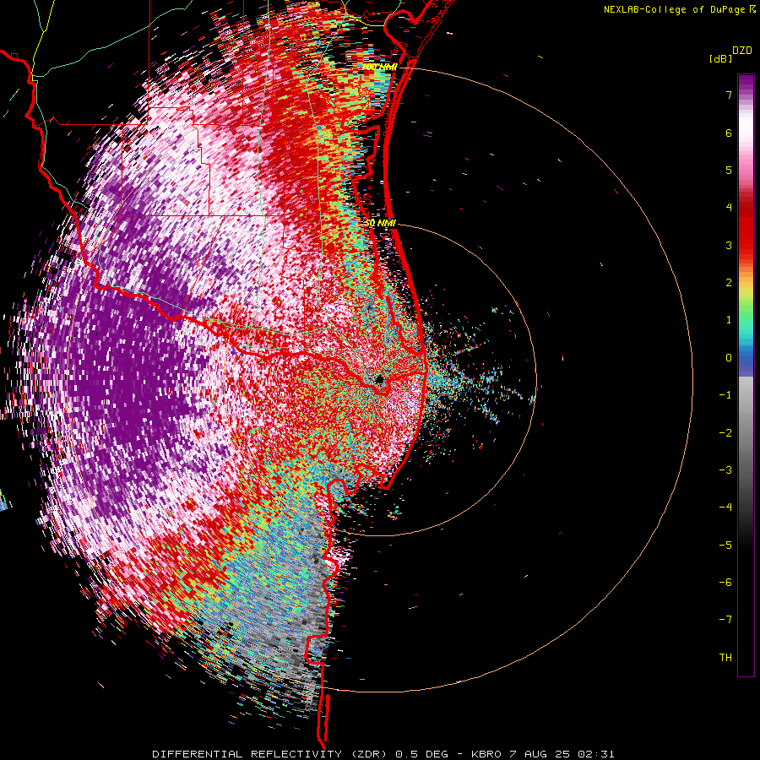Click the NEXLAB-College of DuPage title text

674,9
